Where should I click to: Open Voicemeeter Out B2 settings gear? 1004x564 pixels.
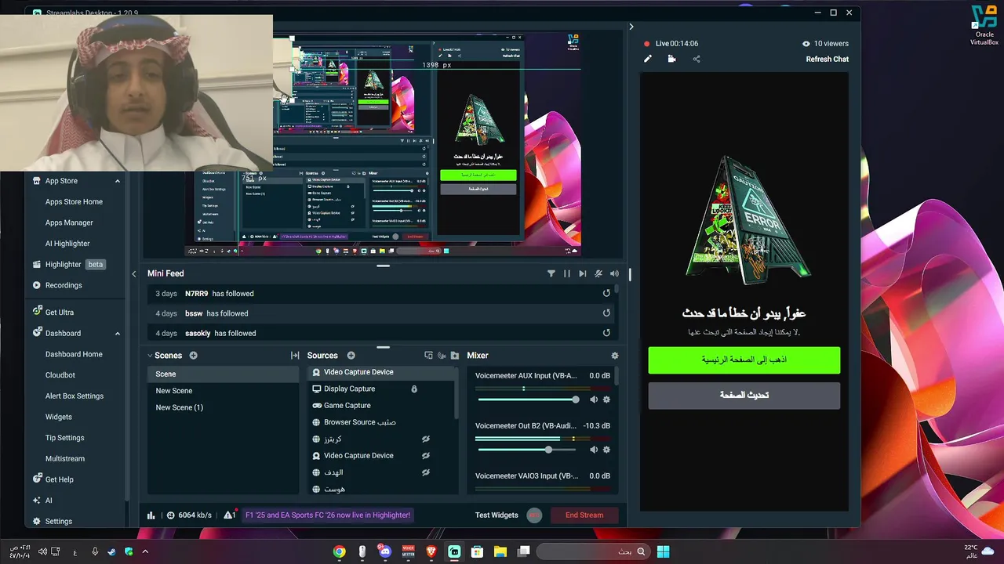(606, 450)
